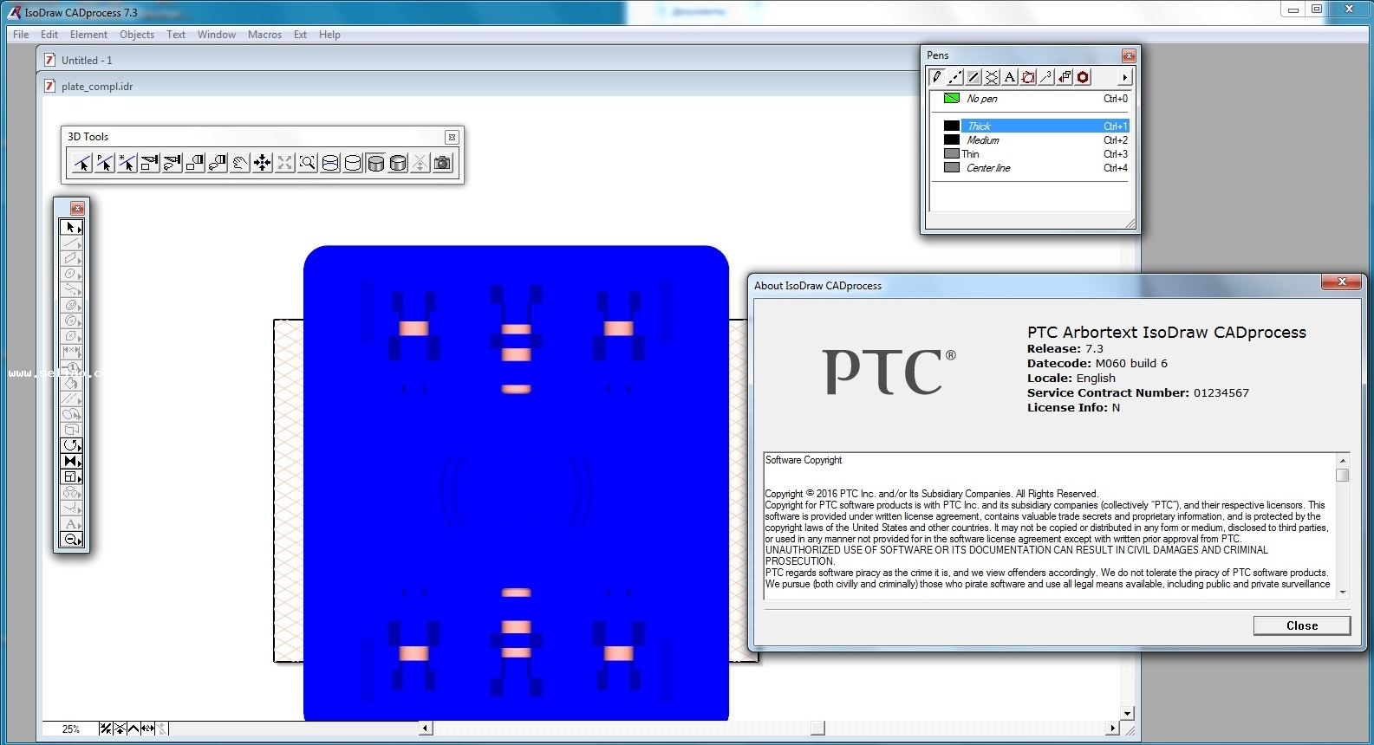Image resolution: width=1374 pixels, height=745 pixels.
Task: Click Close button in About dialog
Action: [x=1301, y=625]
